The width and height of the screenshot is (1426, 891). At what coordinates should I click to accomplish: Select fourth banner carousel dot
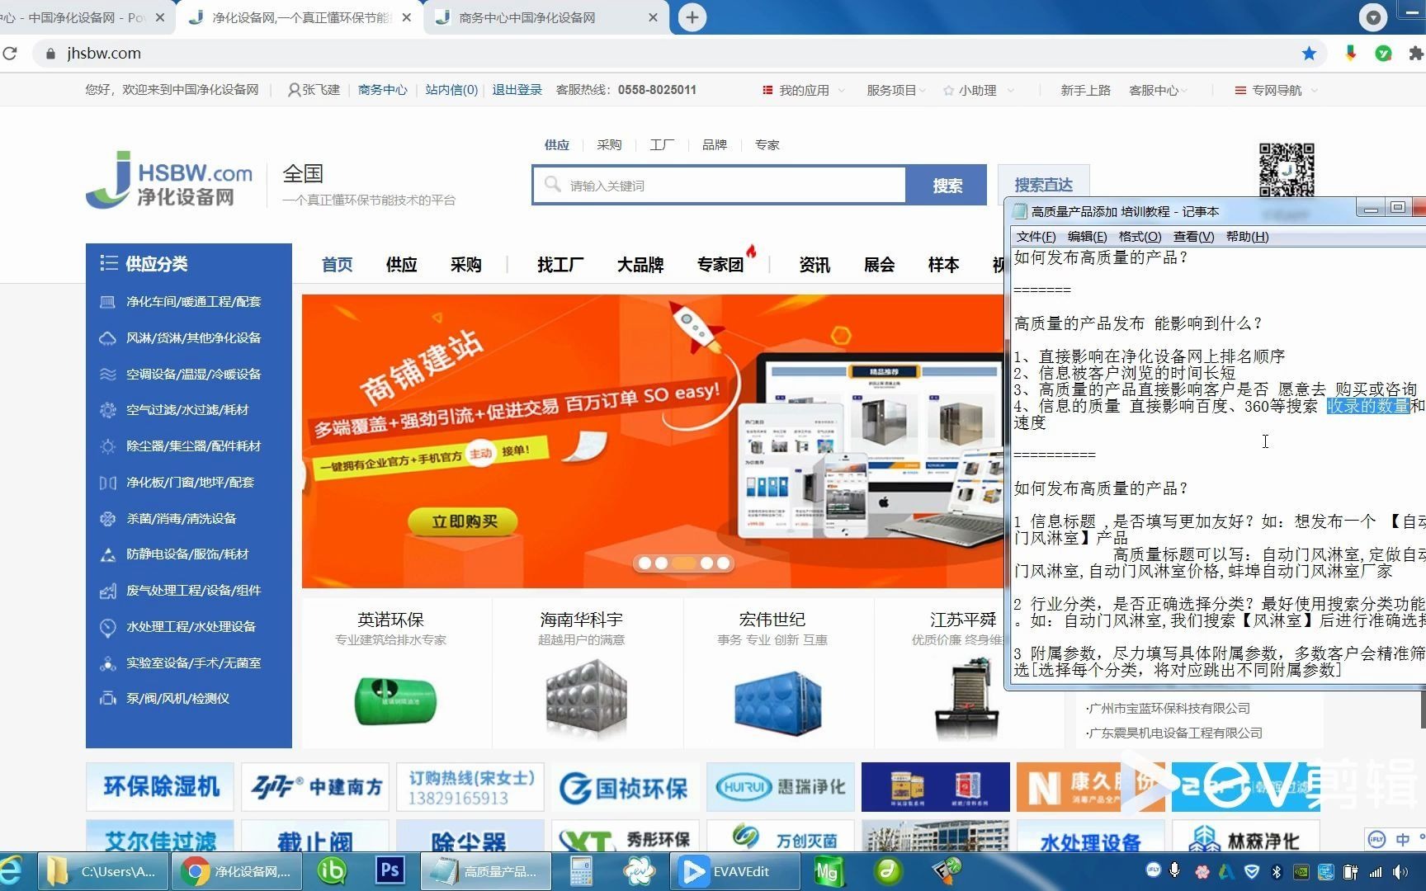[x=707, y=563]
